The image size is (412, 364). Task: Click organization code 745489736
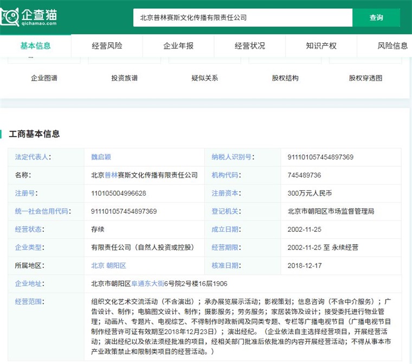[x=304, y=175]
